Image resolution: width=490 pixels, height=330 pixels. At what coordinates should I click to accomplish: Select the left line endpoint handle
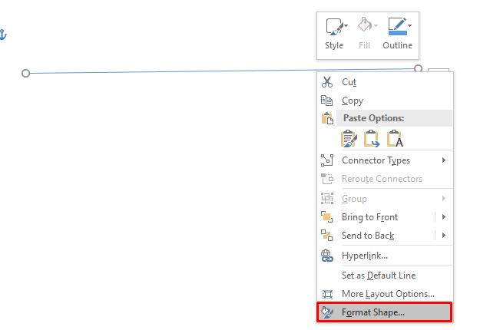(25, 74)
